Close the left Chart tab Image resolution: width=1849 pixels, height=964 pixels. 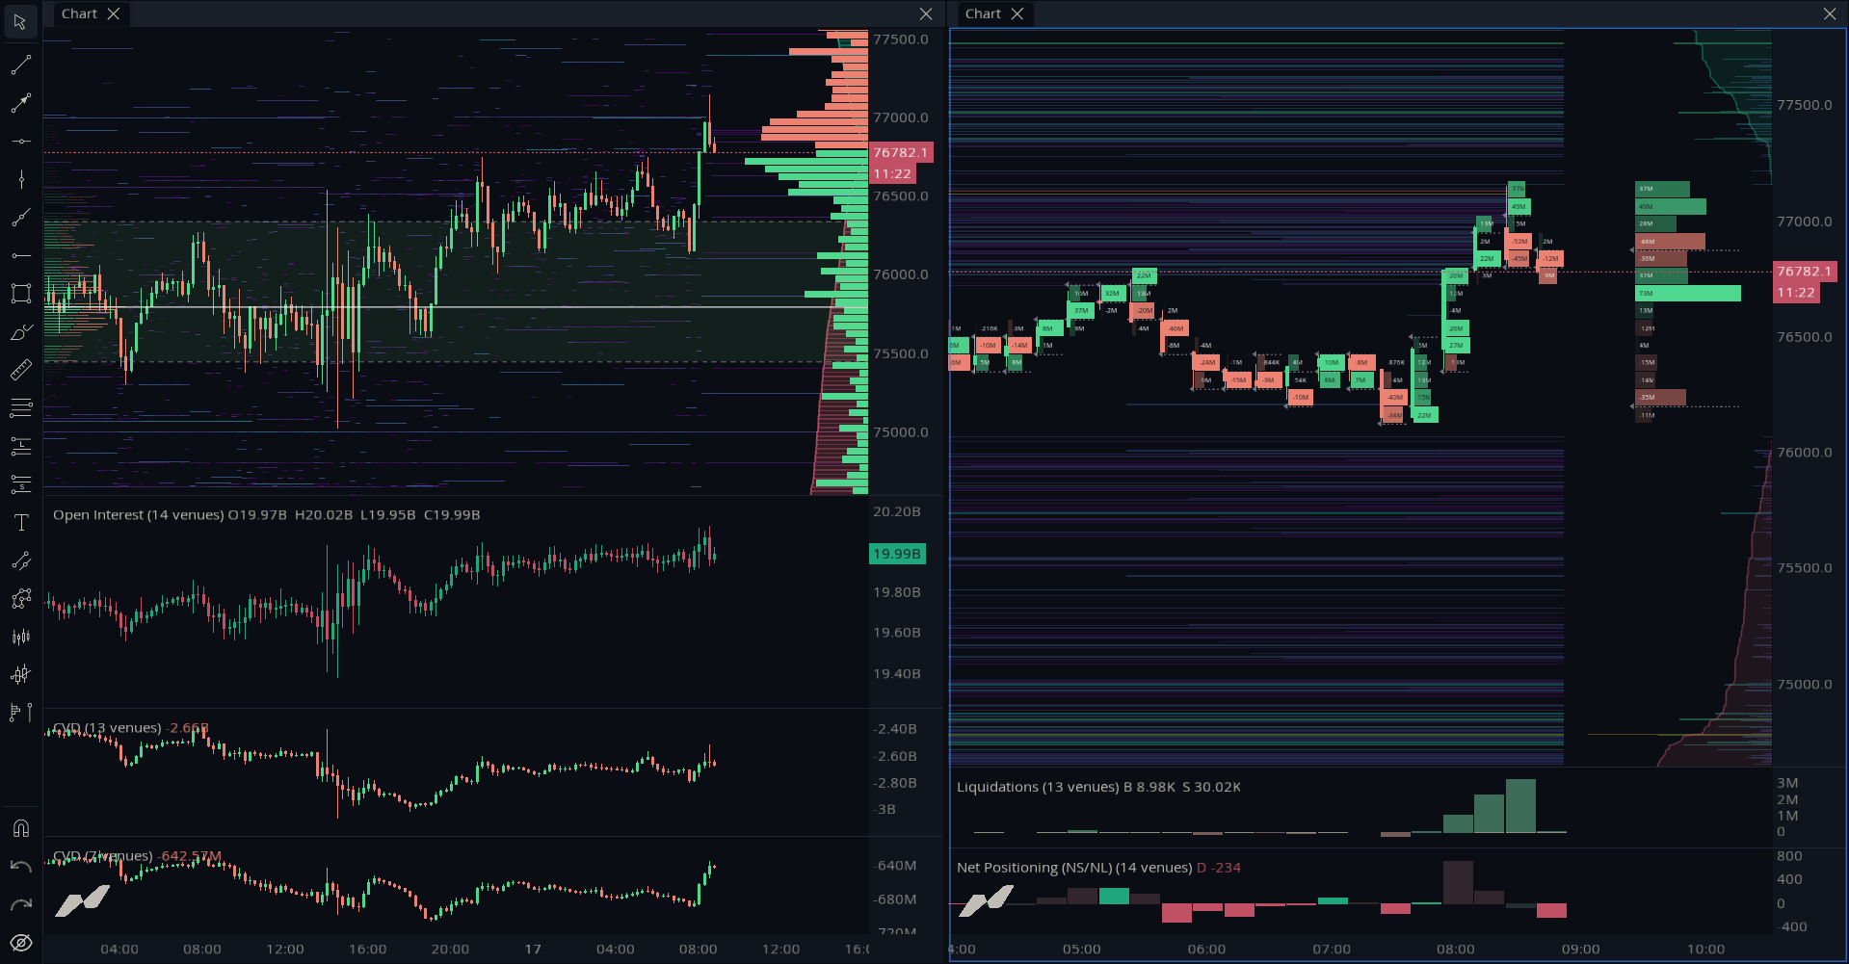point(114,13)
